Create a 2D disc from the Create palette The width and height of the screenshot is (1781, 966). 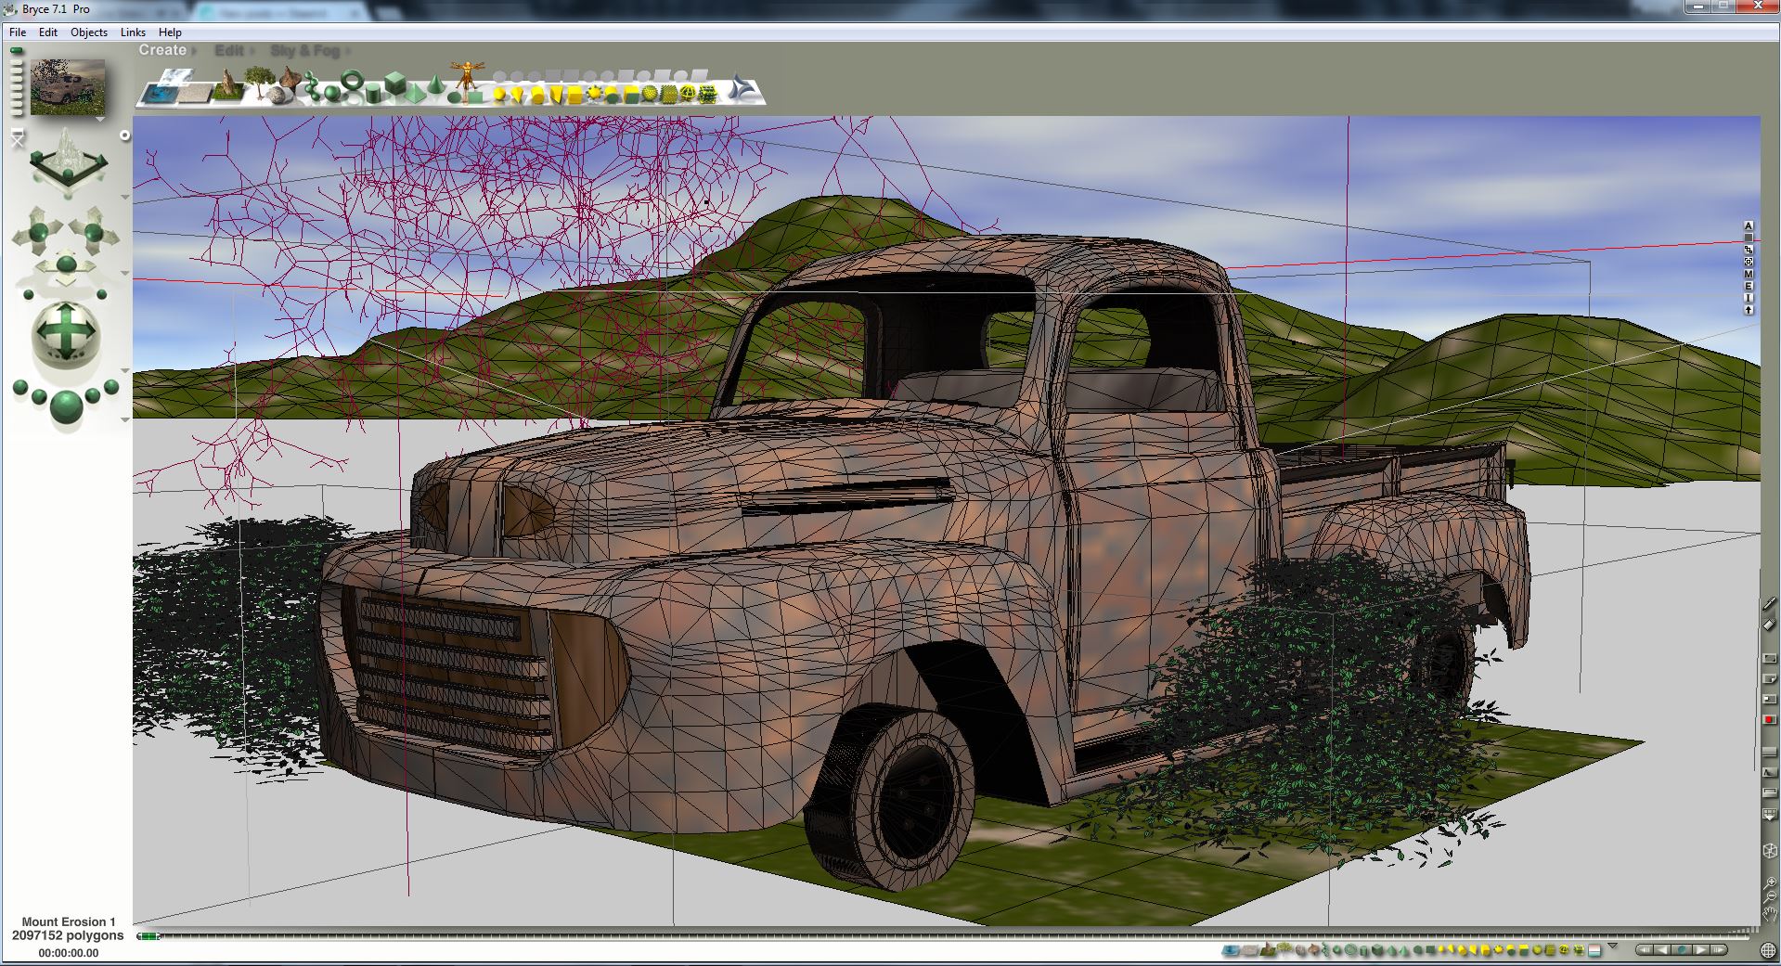[454, 97]
